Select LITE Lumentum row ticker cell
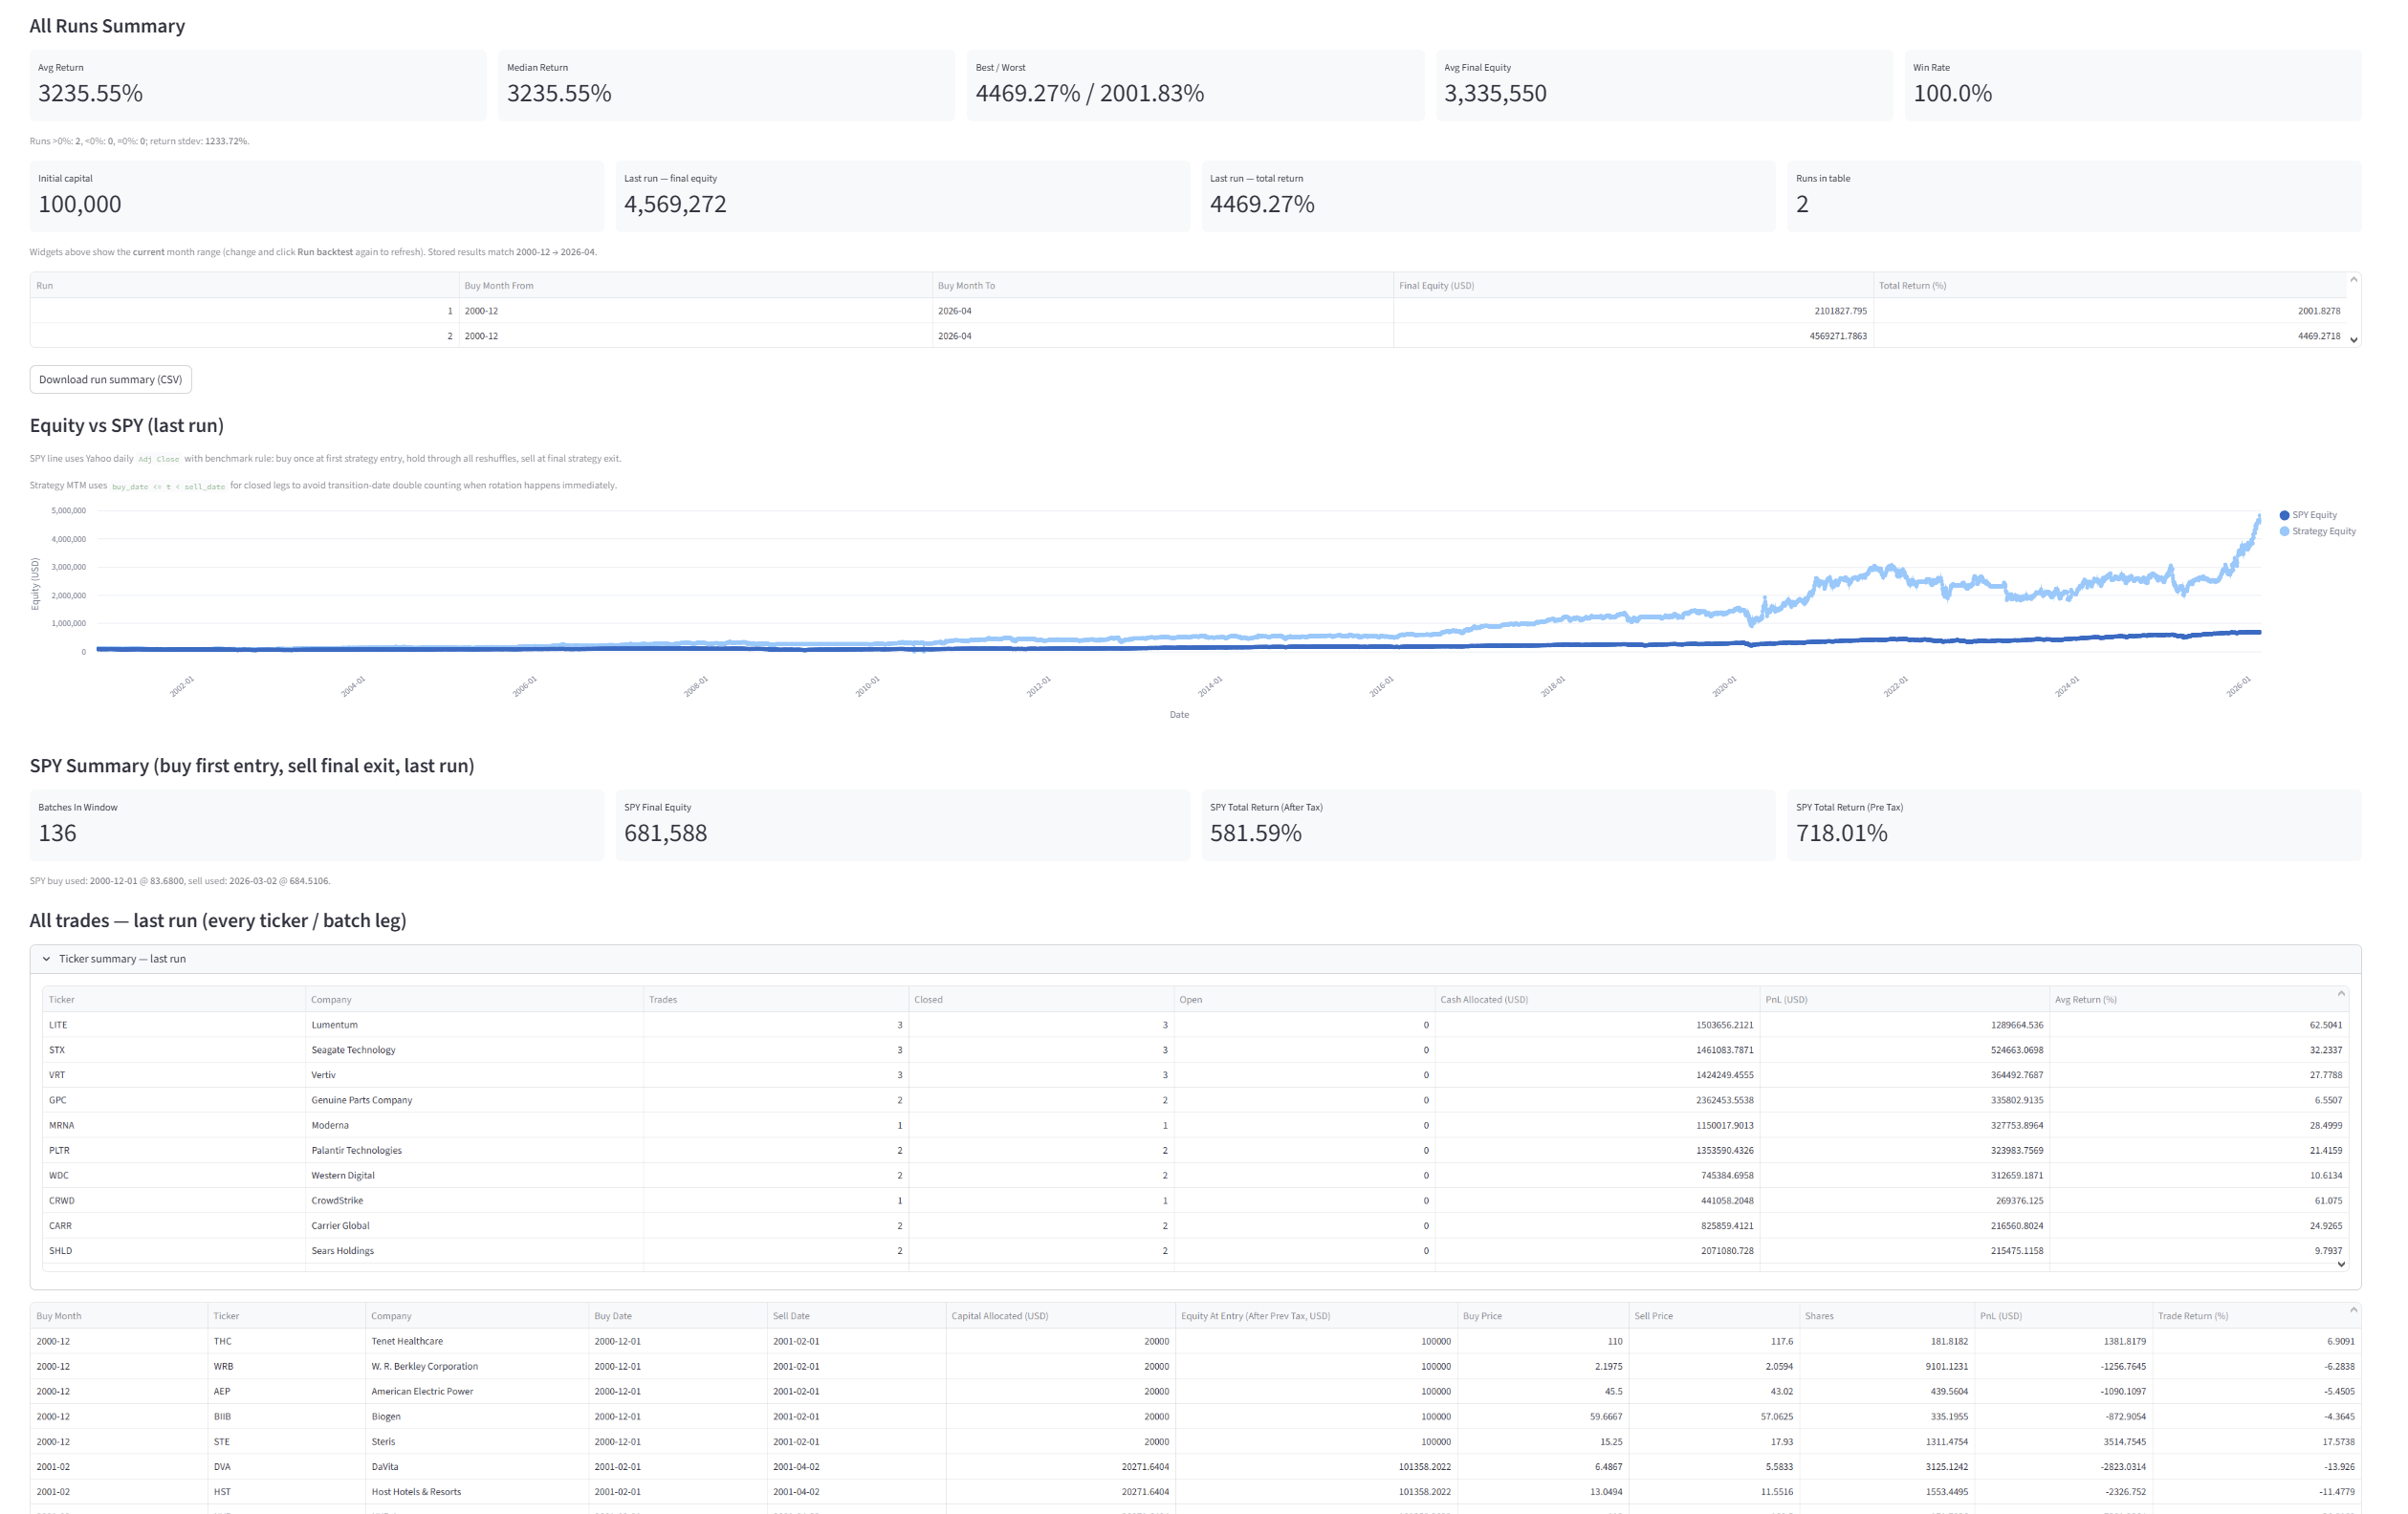Image resolution: width=2408 pixels, height=1514 pixels. (x=58, y=1025)
